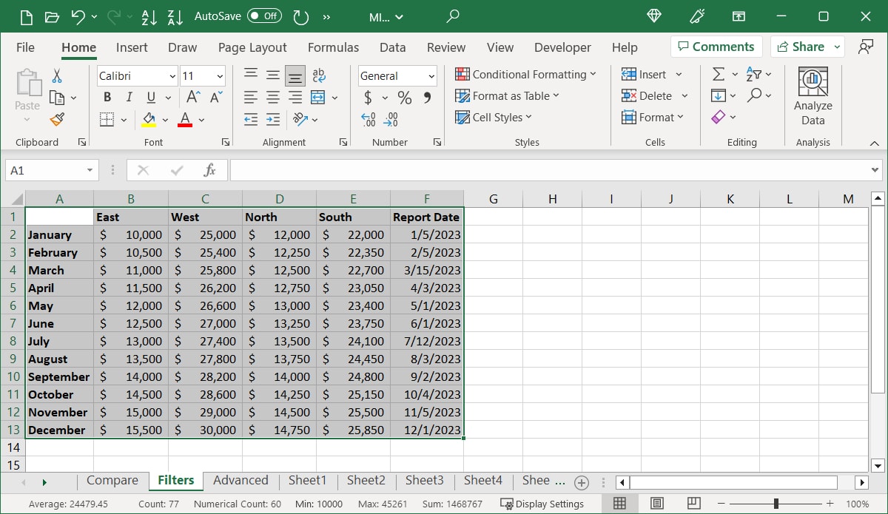888x514 pixels.
Task: Click the Wrap Text icon
Action: point(318,74)
